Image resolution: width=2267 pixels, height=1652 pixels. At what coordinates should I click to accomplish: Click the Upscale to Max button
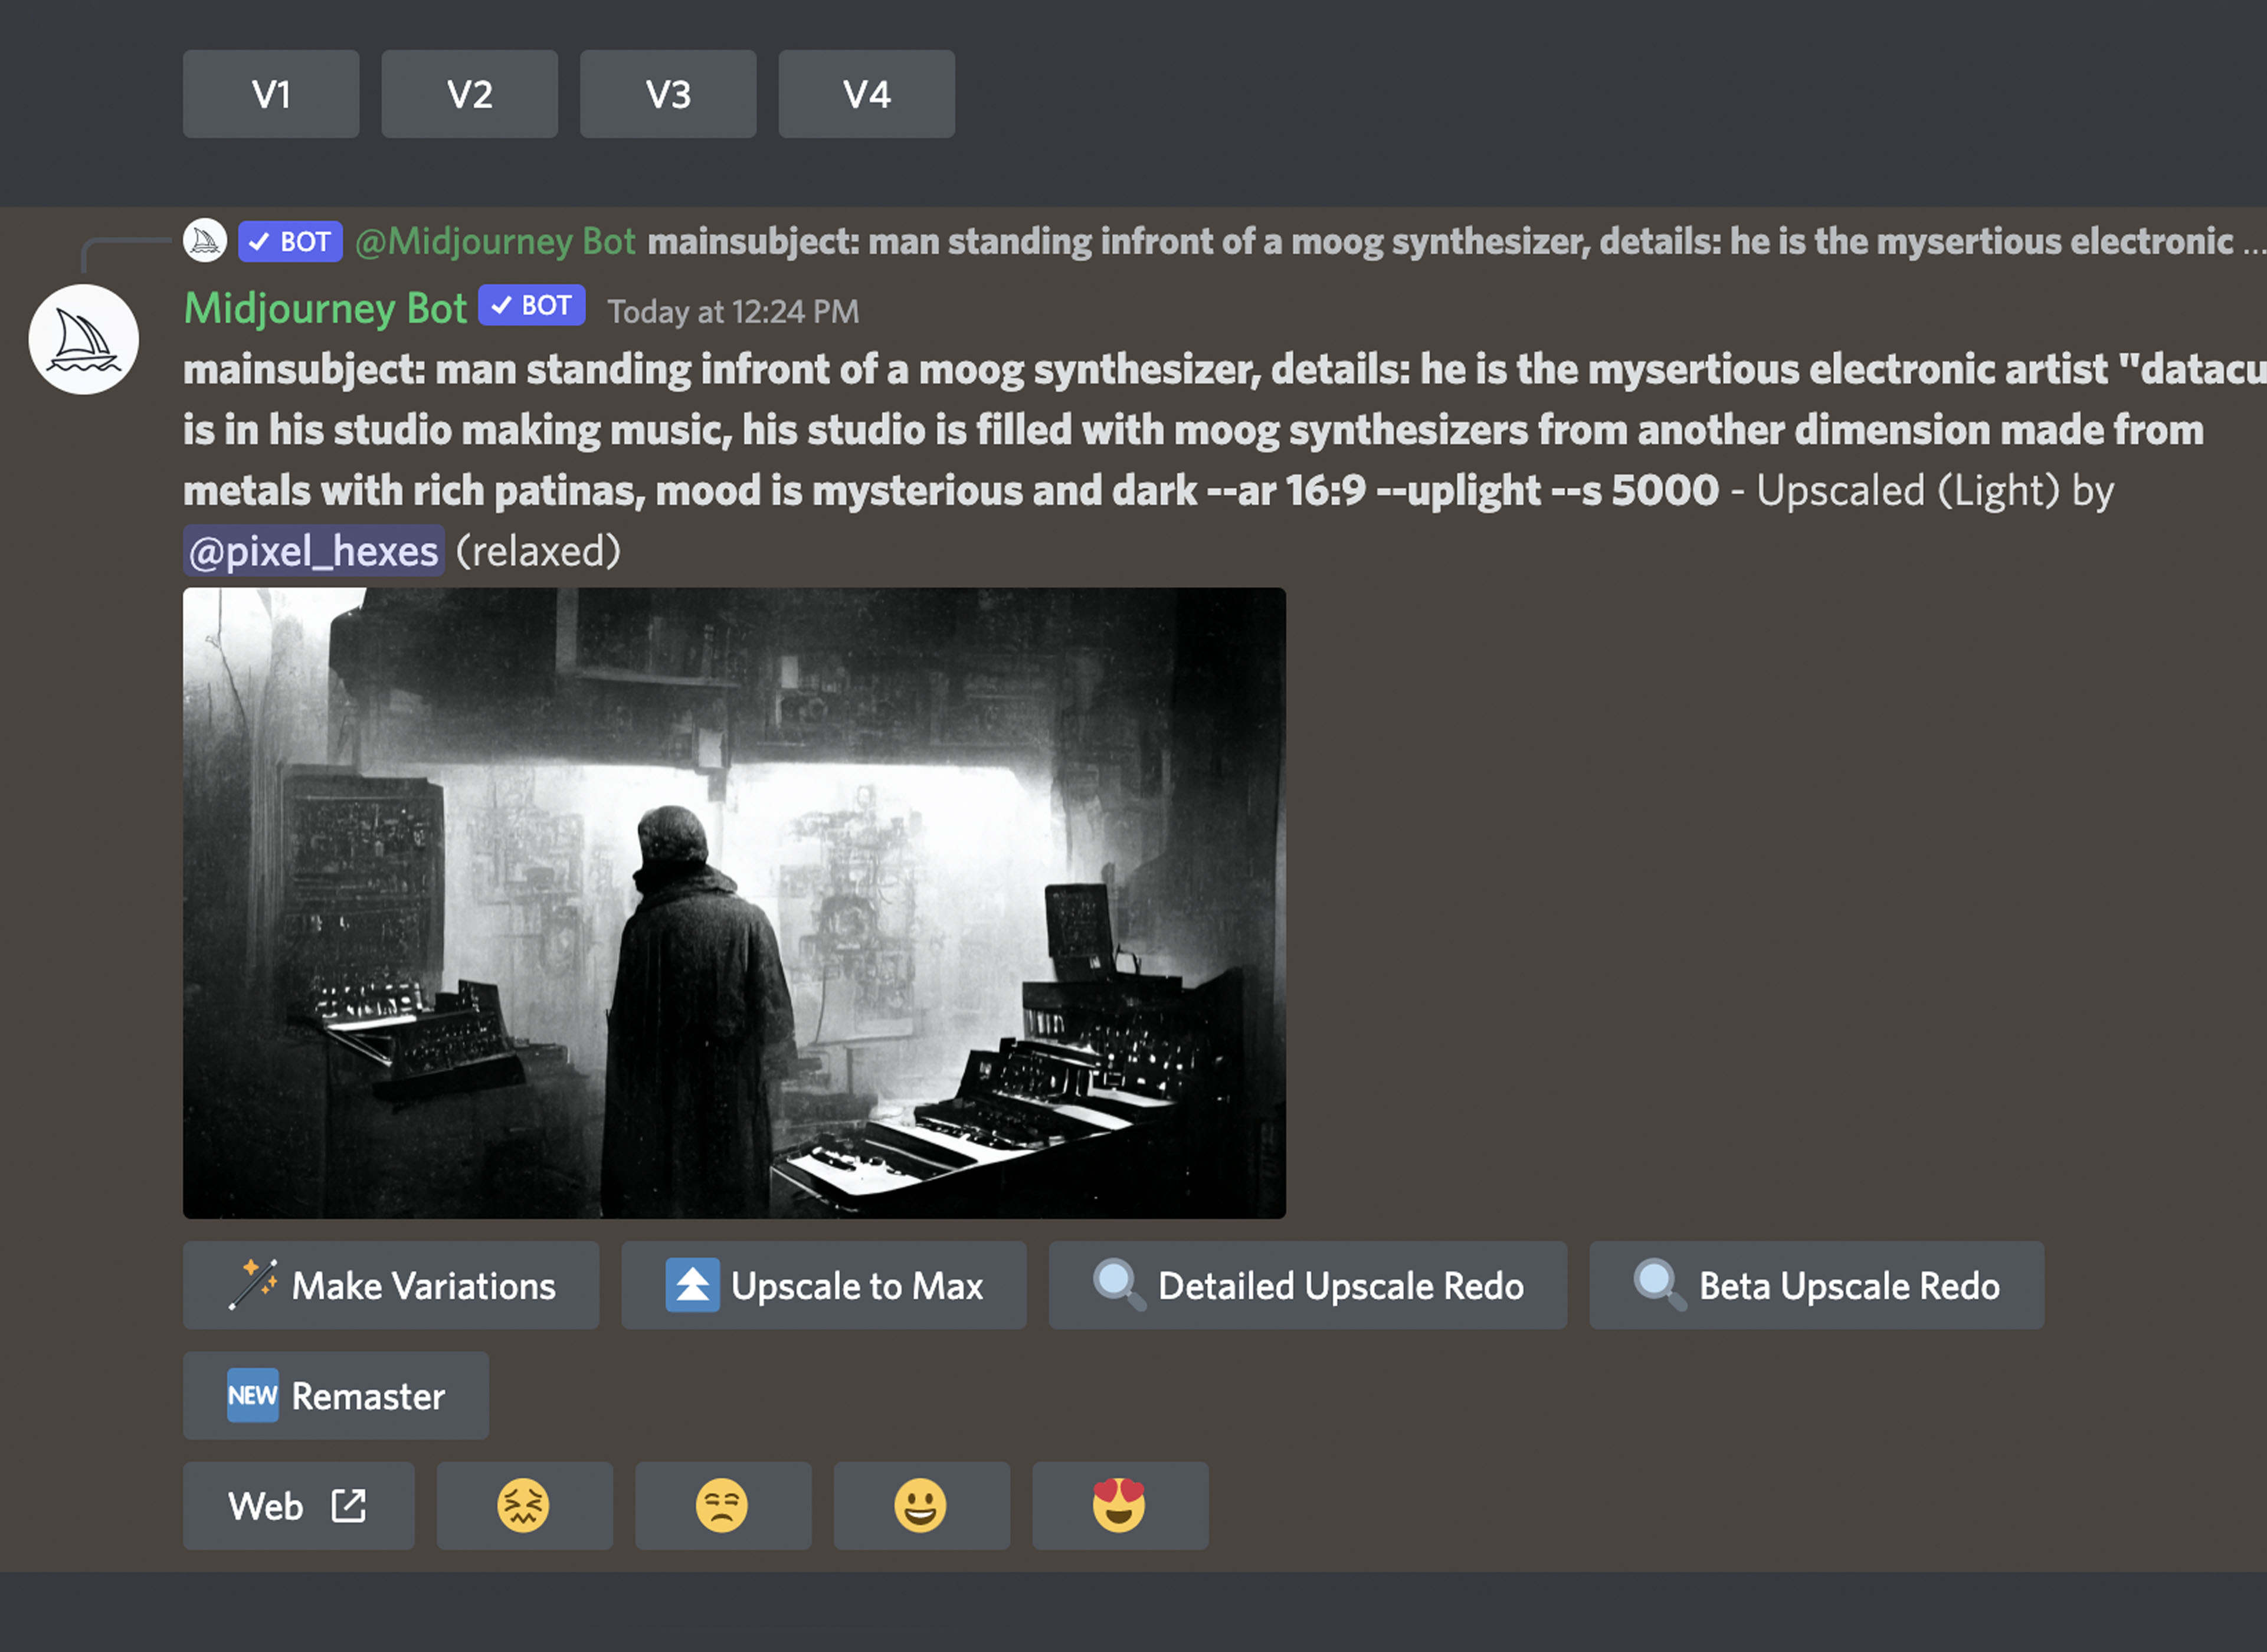[823, 1285]
